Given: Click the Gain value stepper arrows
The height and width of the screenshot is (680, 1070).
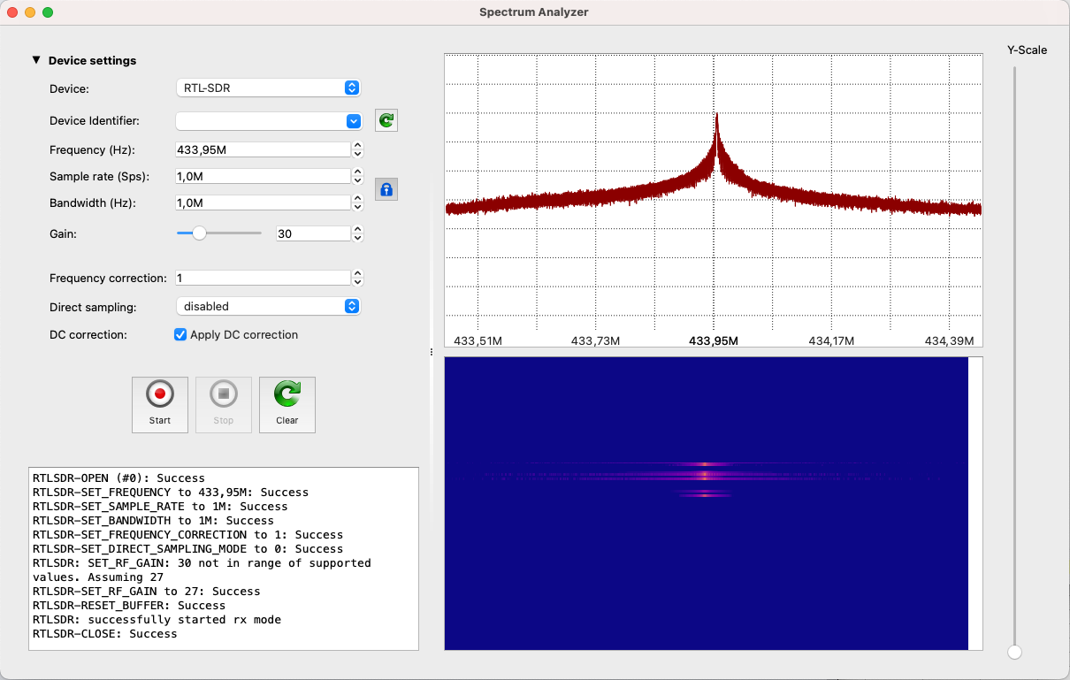Looking at the screenshot, I should pyautogui.click(x=357, y=233).
